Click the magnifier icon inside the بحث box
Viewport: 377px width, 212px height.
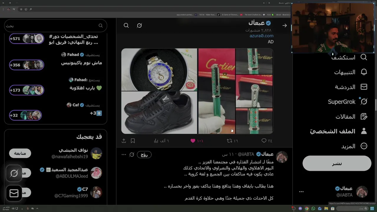click(100, 26)
